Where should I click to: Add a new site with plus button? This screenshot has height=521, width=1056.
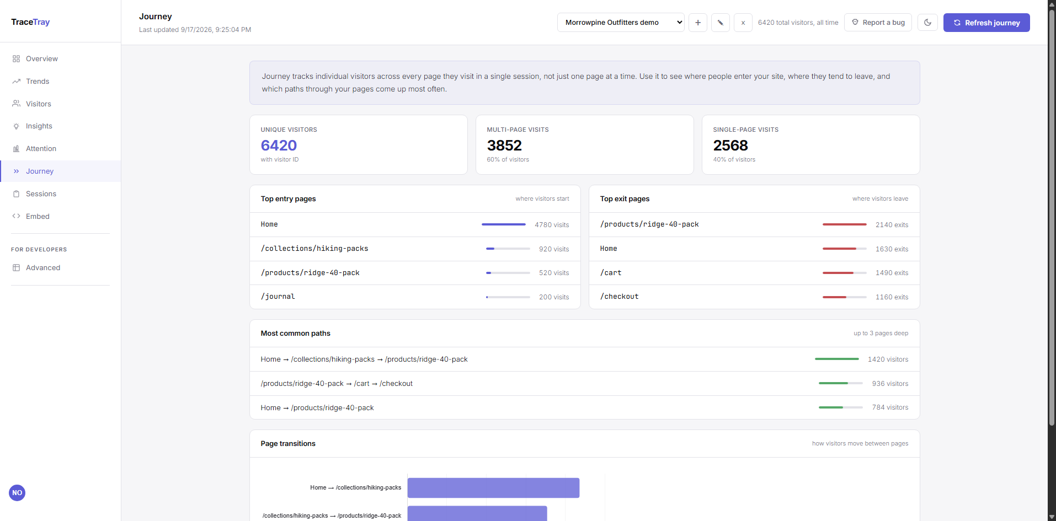tap(698, 23)
